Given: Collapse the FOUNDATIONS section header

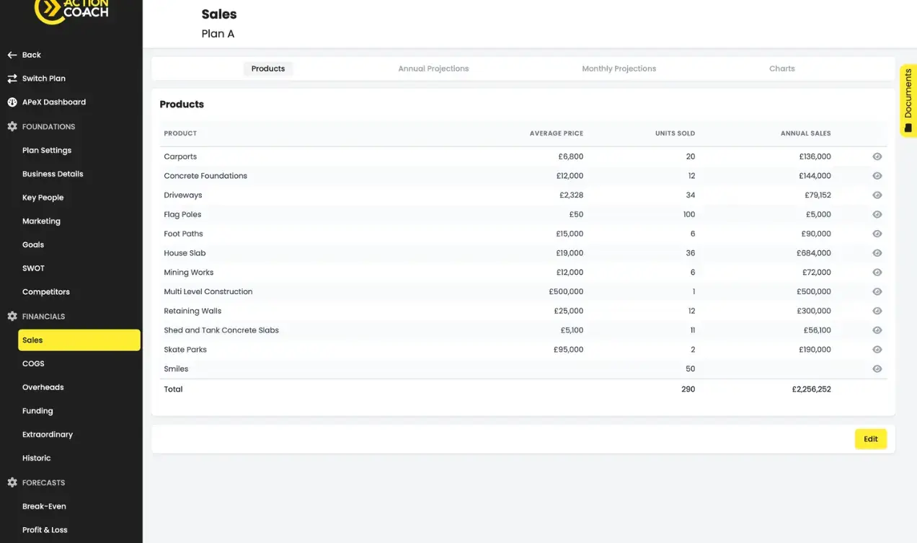Looking at the screenshot, I should 48,127.
